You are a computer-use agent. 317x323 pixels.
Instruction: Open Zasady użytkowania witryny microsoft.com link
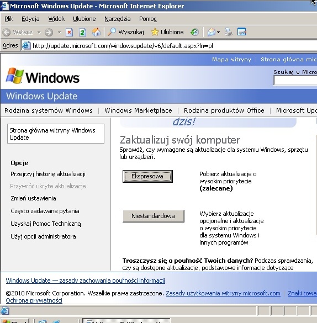point(223,293)
